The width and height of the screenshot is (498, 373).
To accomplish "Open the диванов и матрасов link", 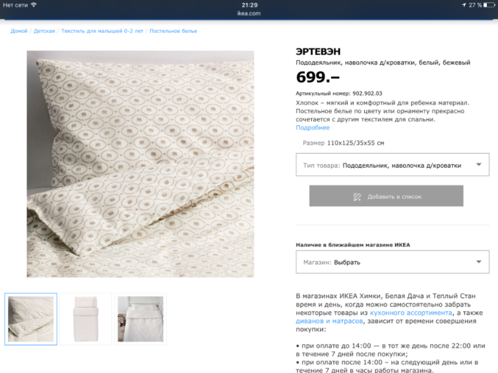I will pyautogui.click(x=329, y=321).
